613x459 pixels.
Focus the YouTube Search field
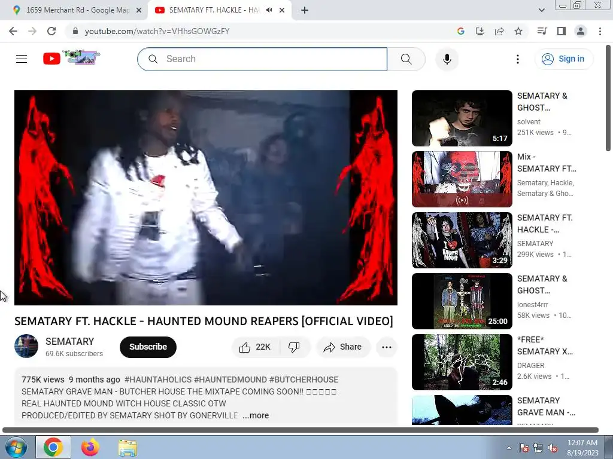(262, 59)
